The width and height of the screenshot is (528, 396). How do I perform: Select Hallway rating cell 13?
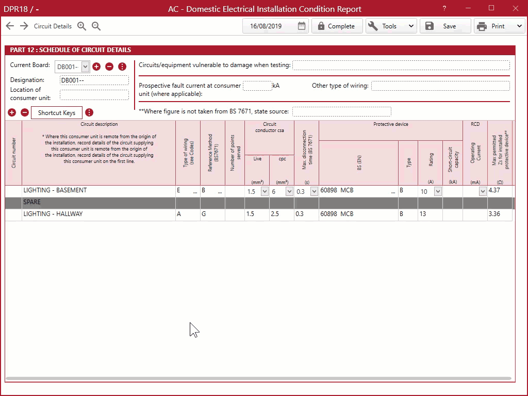tap(431, 214)
